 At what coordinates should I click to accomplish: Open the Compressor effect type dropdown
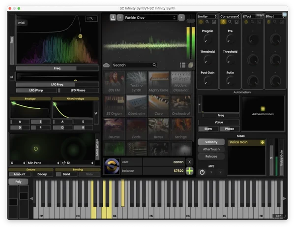pos(230,16)
